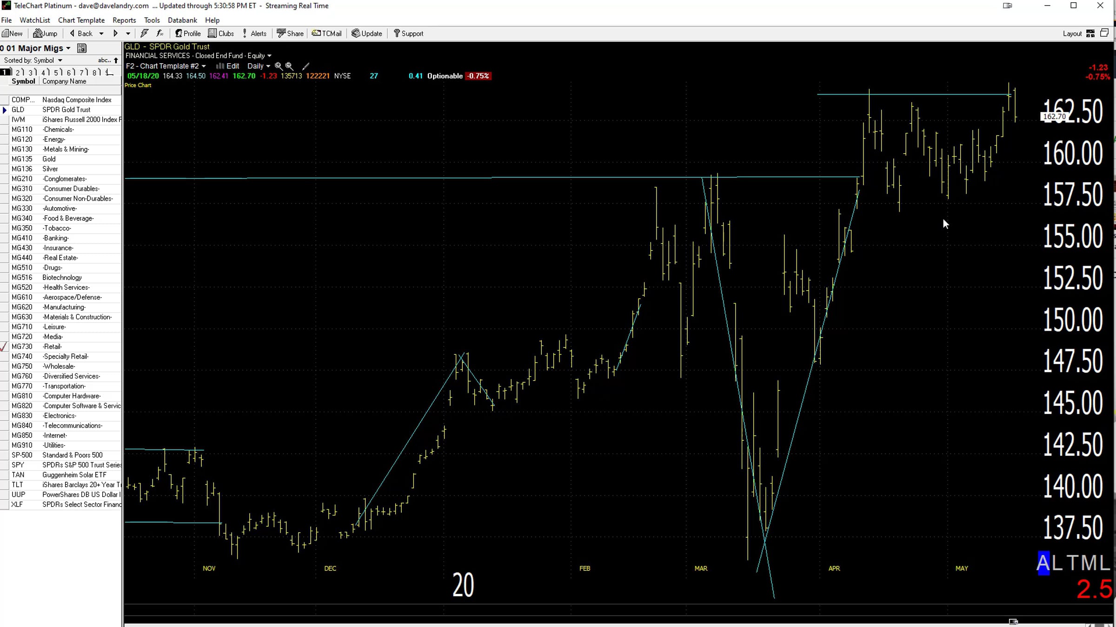The image size is (1116, 627).
Task: Open the Databank menu
Action: pyautogui.click(x=182, y=20)
